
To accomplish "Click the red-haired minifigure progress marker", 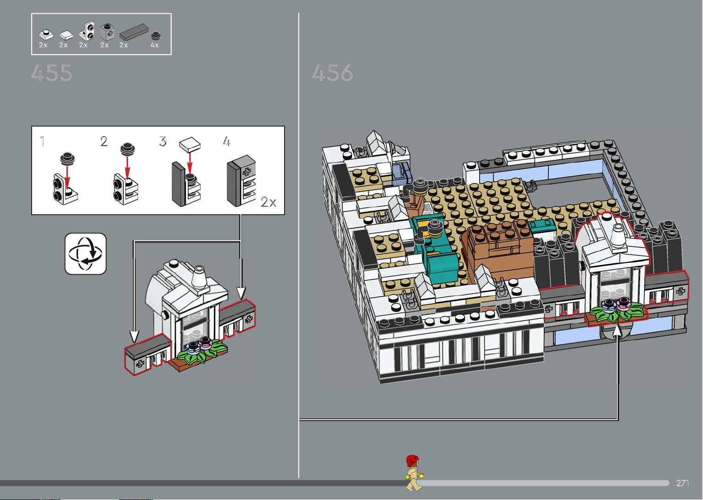I will (x=414, y=473).
